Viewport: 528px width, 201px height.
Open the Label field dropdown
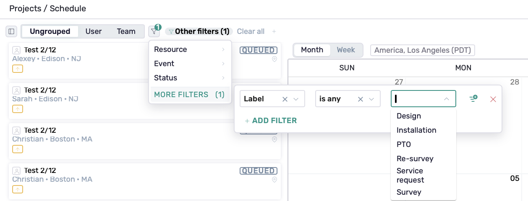coord(296,99)
